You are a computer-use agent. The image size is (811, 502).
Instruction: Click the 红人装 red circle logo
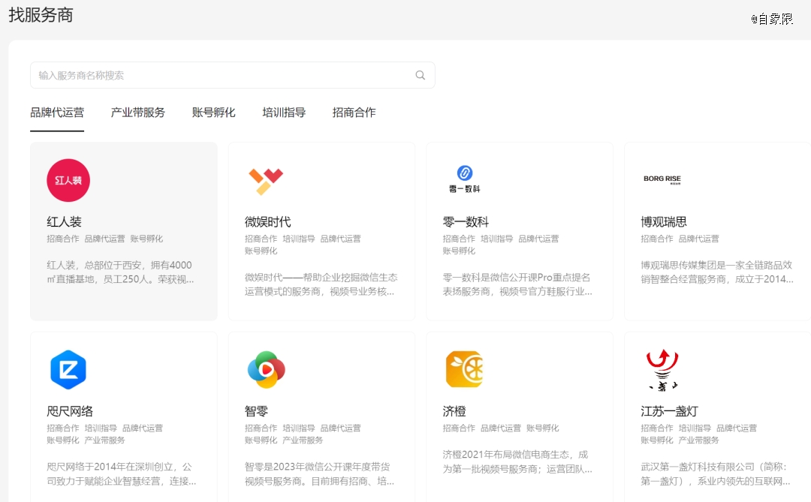click(68, 180)
